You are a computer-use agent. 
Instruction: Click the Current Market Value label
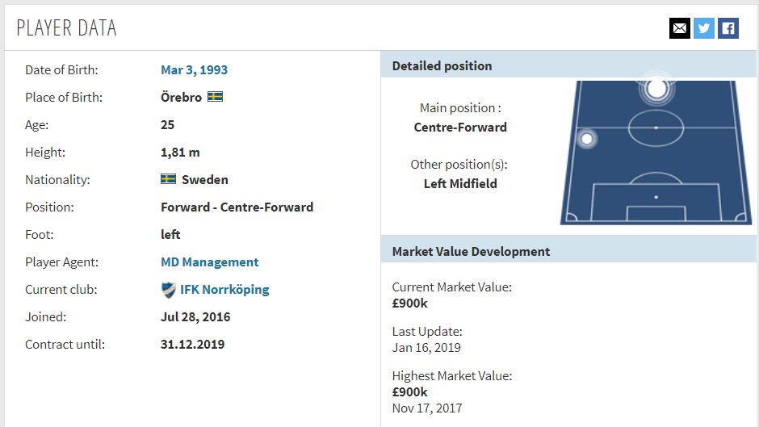451,287
